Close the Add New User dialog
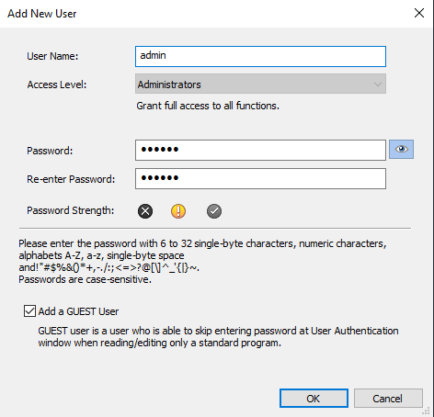The image size is (434, 417). tap(419, 13)
